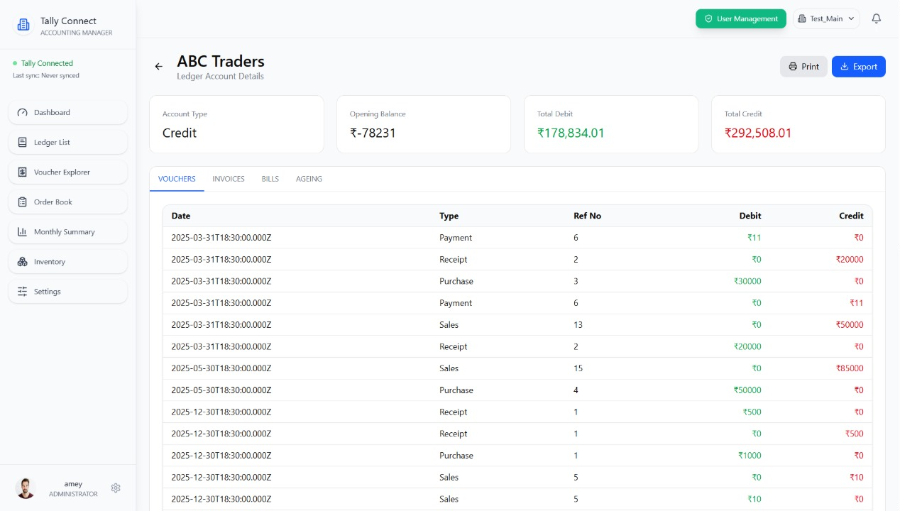Click the ₹10 credit of Sales ref 5

pyautogui.click(x=857, y=477)
